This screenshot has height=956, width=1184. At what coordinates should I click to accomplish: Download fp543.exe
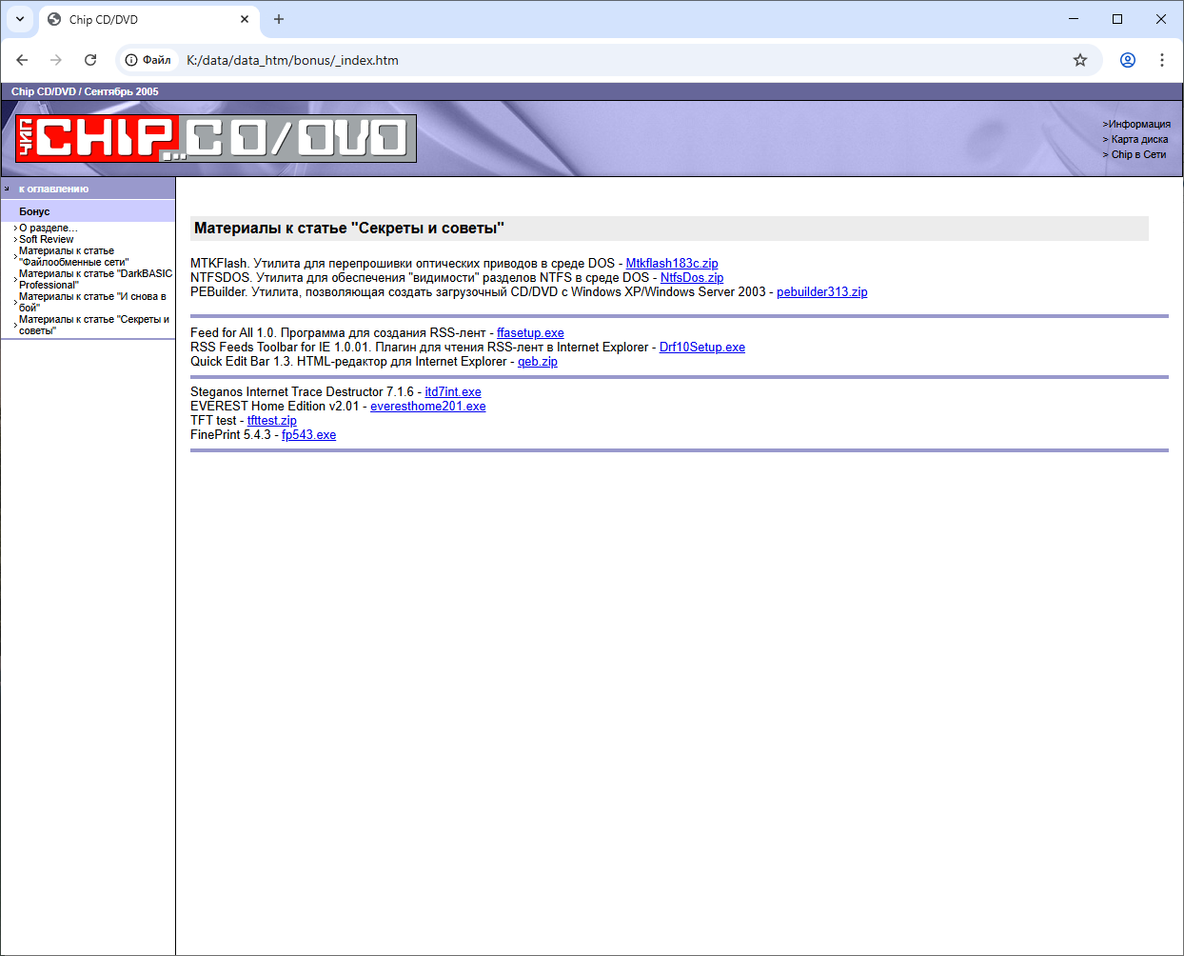click(x=308, y=435)
